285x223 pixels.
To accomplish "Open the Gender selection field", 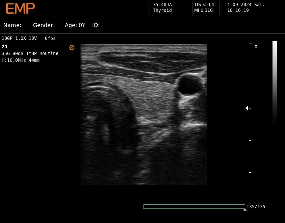I will click(x=44, y=25).
